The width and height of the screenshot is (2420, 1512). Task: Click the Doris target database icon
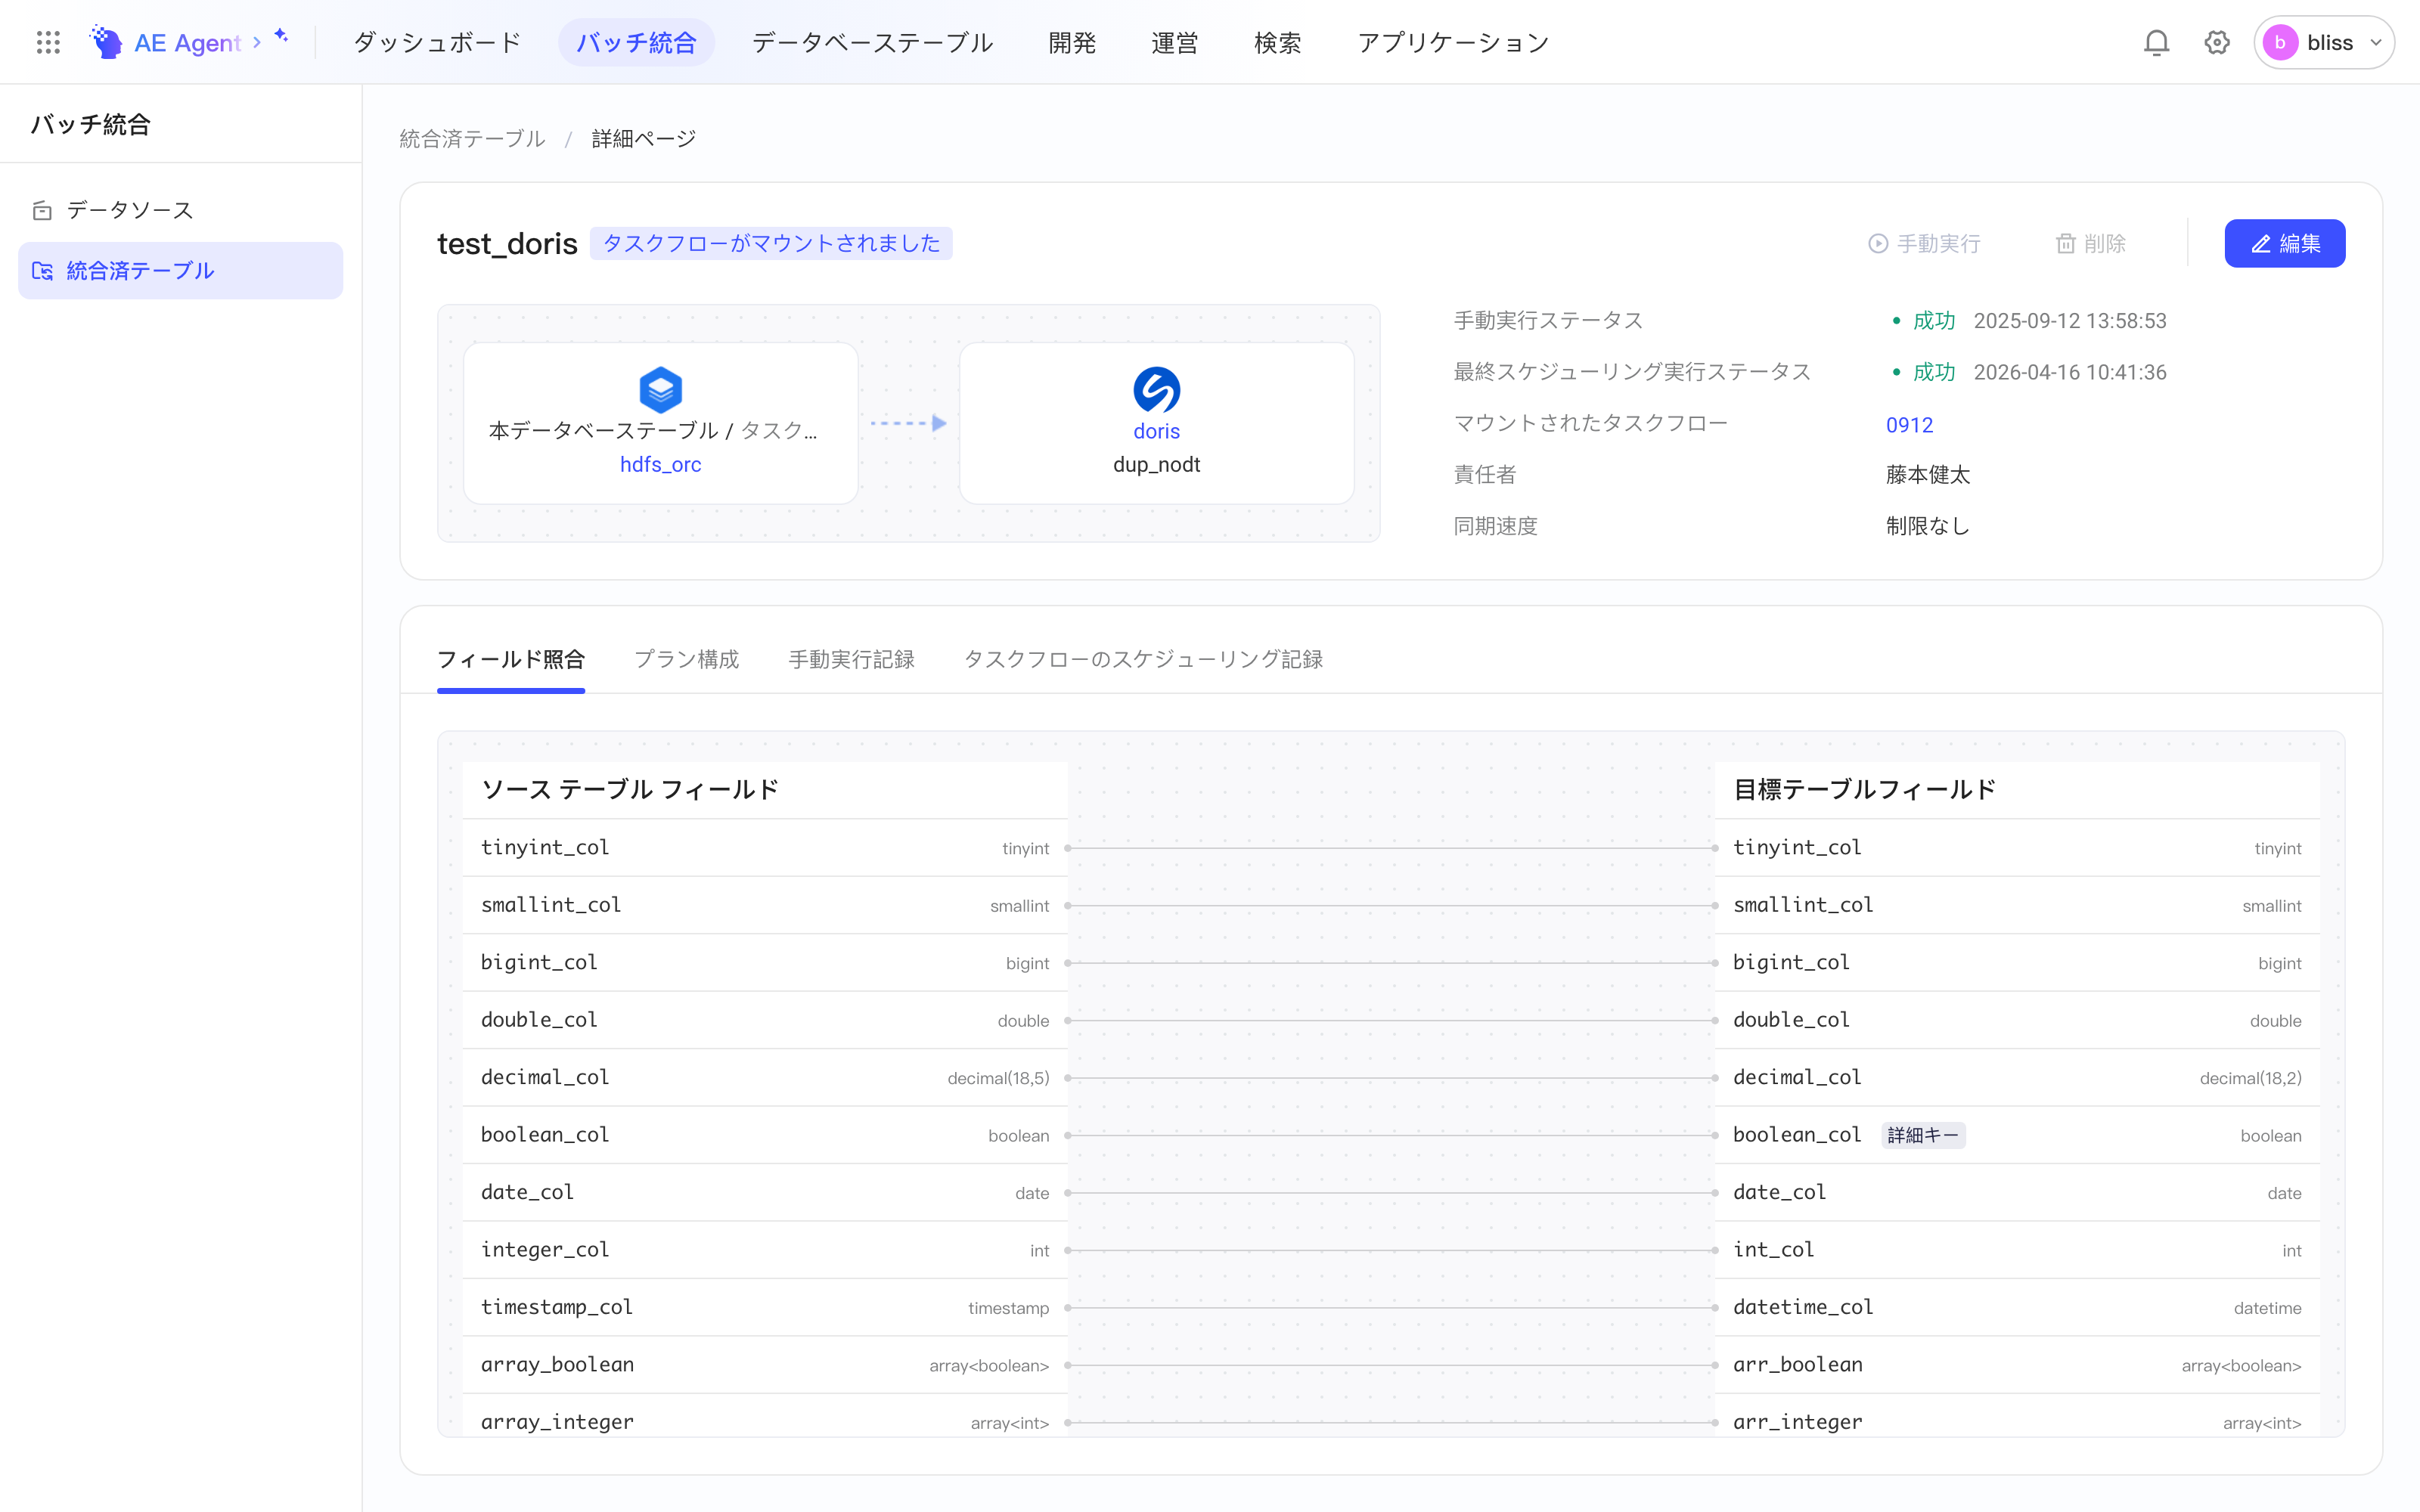pyautogui.click(x=1157, y=389)
